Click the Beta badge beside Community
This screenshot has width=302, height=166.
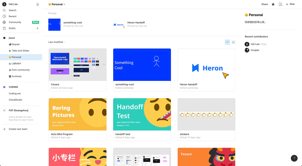35,22
